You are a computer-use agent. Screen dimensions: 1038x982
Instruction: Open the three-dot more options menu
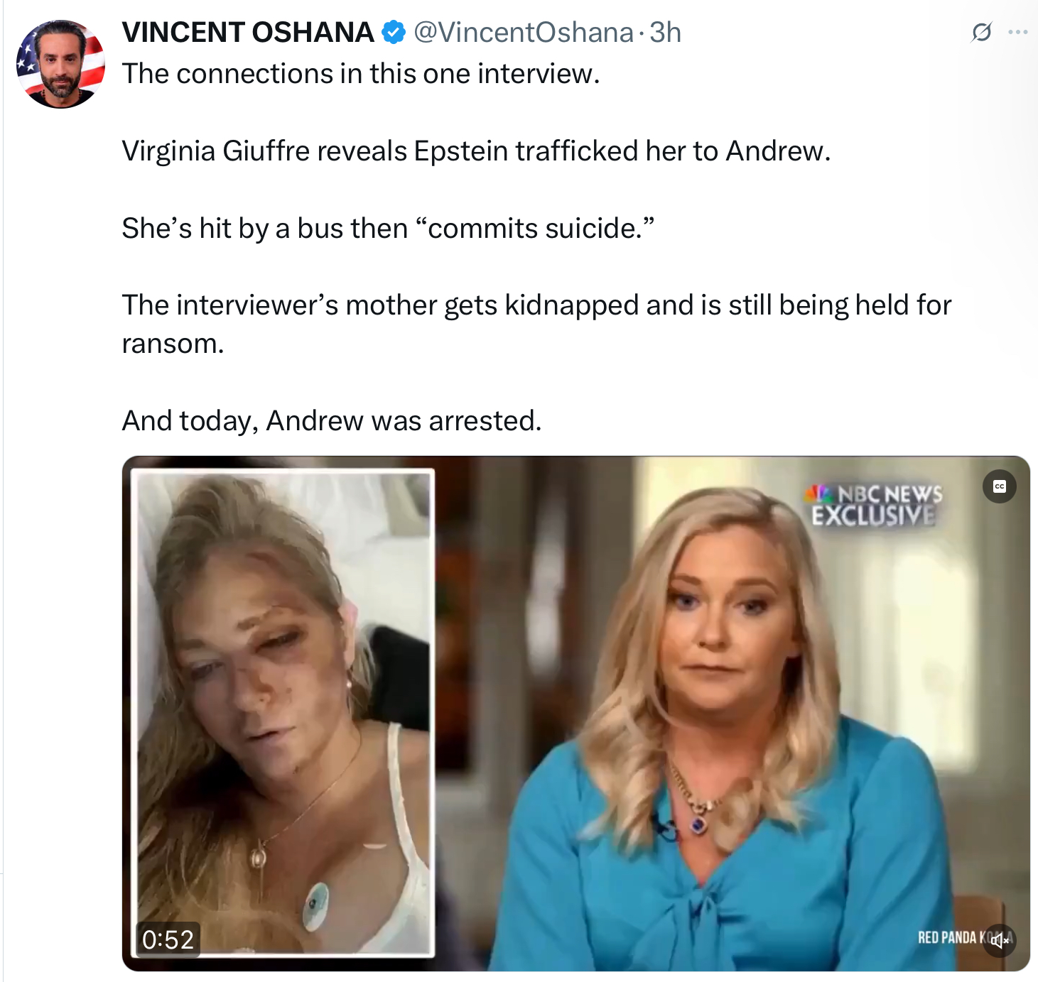click(x=1018, y=33)
